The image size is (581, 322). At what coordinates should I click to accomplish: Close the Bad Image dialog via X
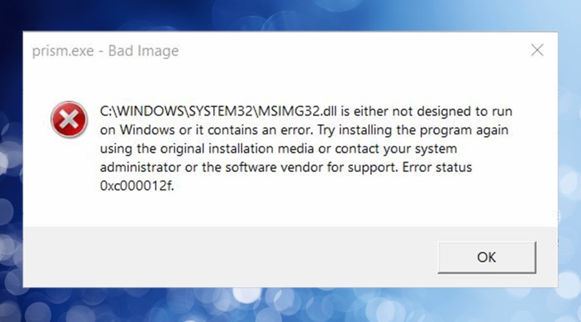click(537, 50)
